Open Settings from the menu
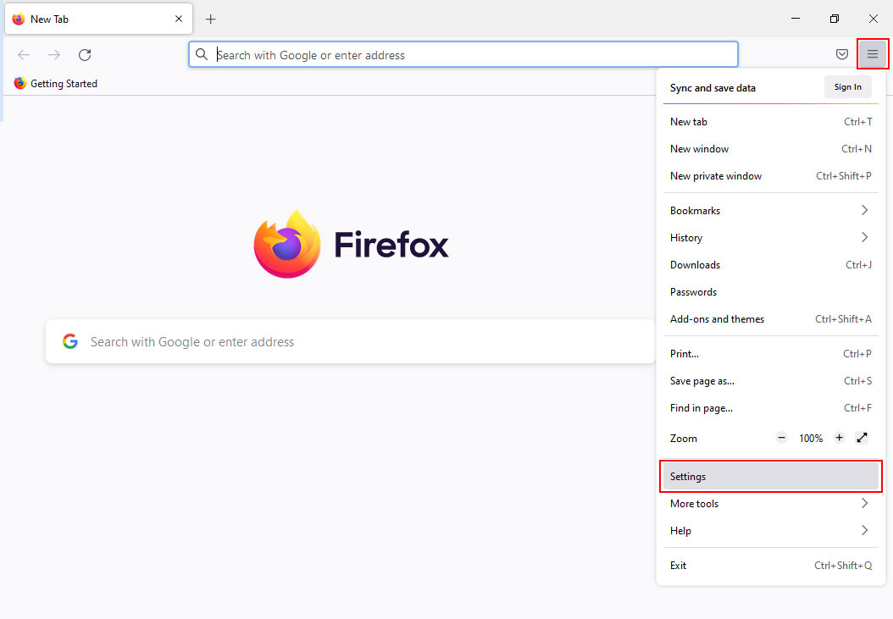The image size is (893, 619). (x=770, y=477)
